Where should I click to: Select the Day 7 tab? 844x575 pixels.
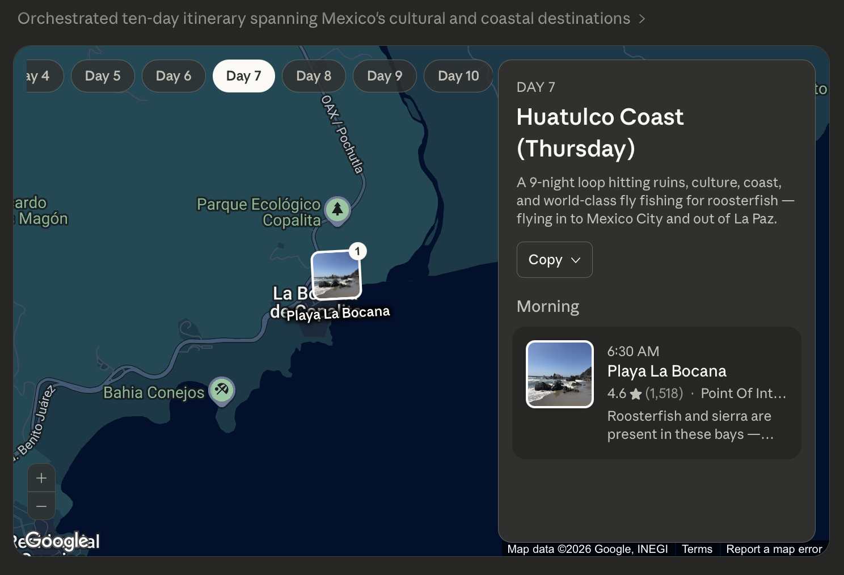[x=243, y=76]
